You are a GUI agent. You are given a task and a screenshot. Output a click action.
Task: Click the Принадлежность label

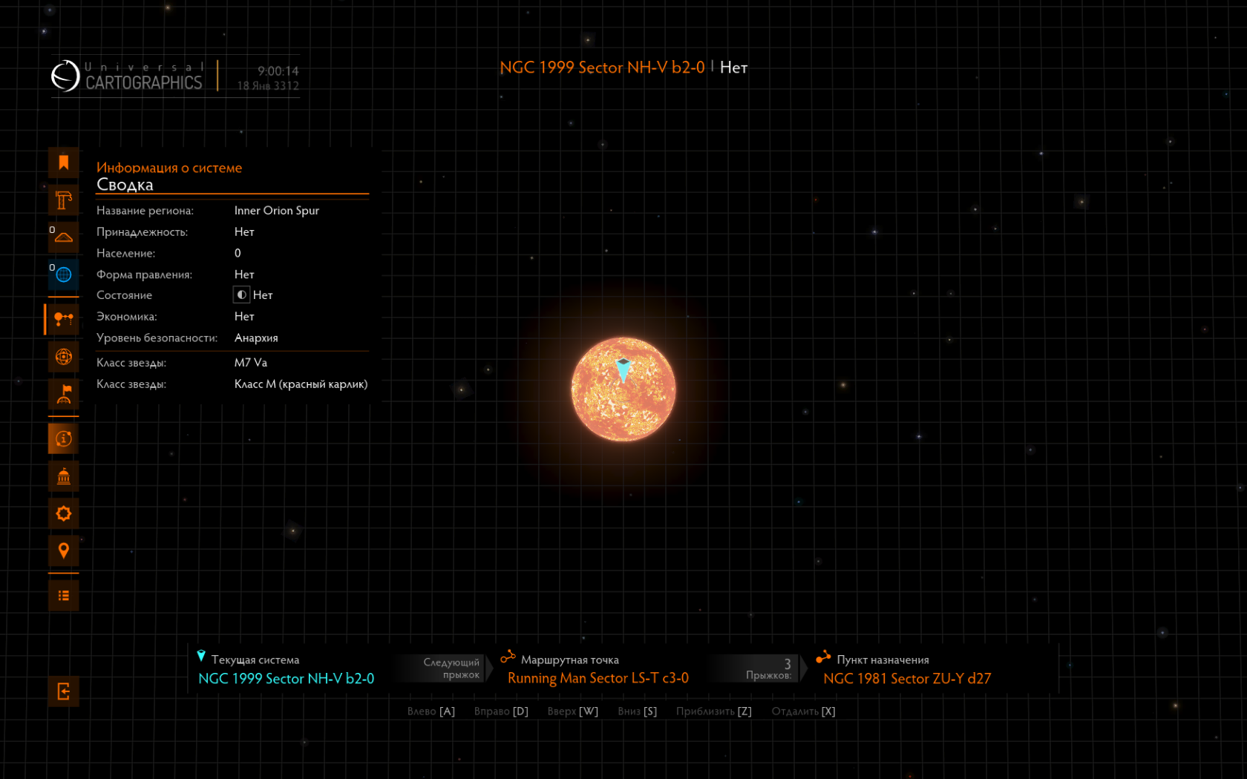[143, 232]
